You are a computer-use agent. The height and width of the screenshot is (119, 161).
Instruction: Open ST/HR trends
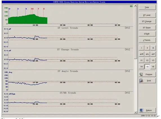[147, 34]
